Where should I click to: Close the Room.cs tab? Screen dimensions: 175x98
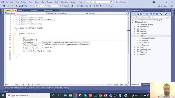(x=15, y=11)
